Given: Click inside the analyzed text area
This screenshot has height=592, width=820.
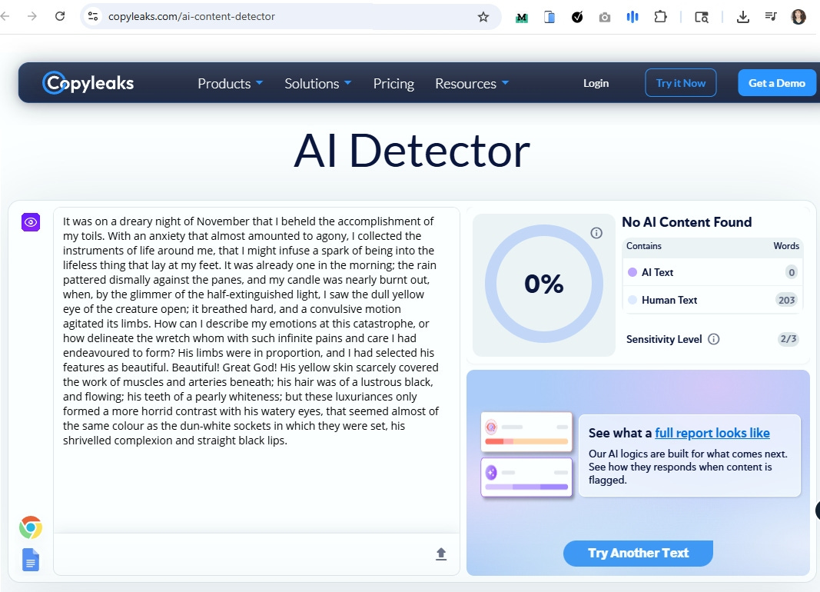Looking at the screenshot, I should click(256, 371).
